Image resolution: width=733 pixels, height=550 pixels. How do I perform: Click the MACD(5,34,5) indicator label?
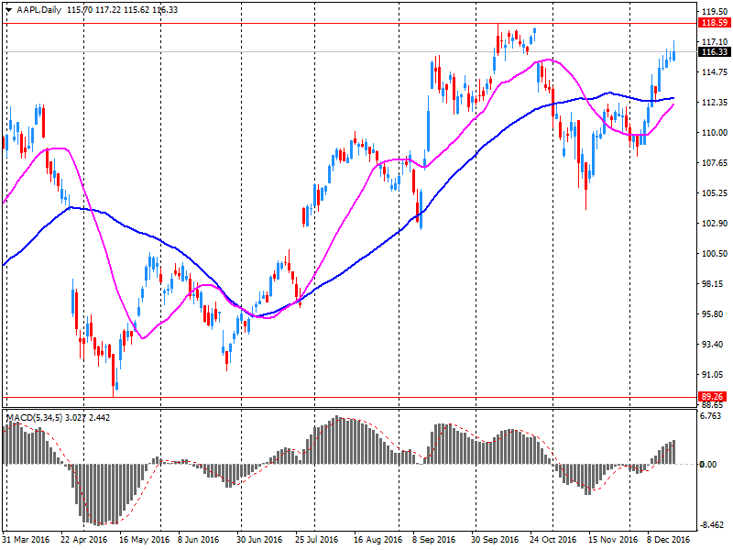(x=34, y=417)
